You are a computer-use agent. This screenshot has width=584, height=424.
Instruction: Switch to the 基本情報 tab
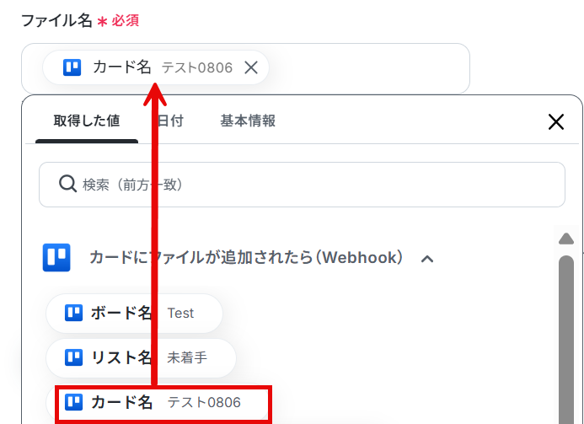point(248,121)
